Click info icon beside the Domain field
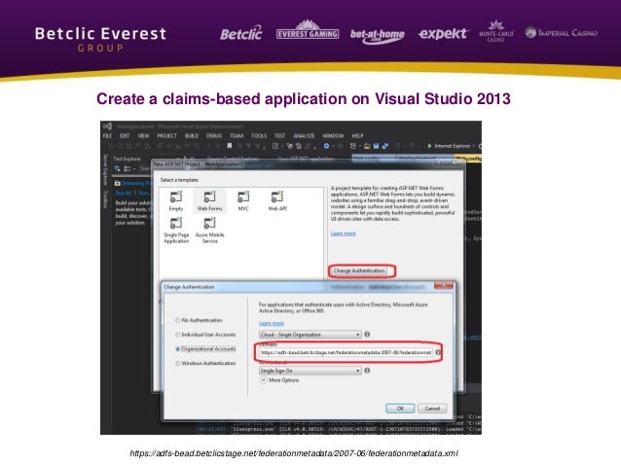The image size is (621, 466). (x=438, y=352)
